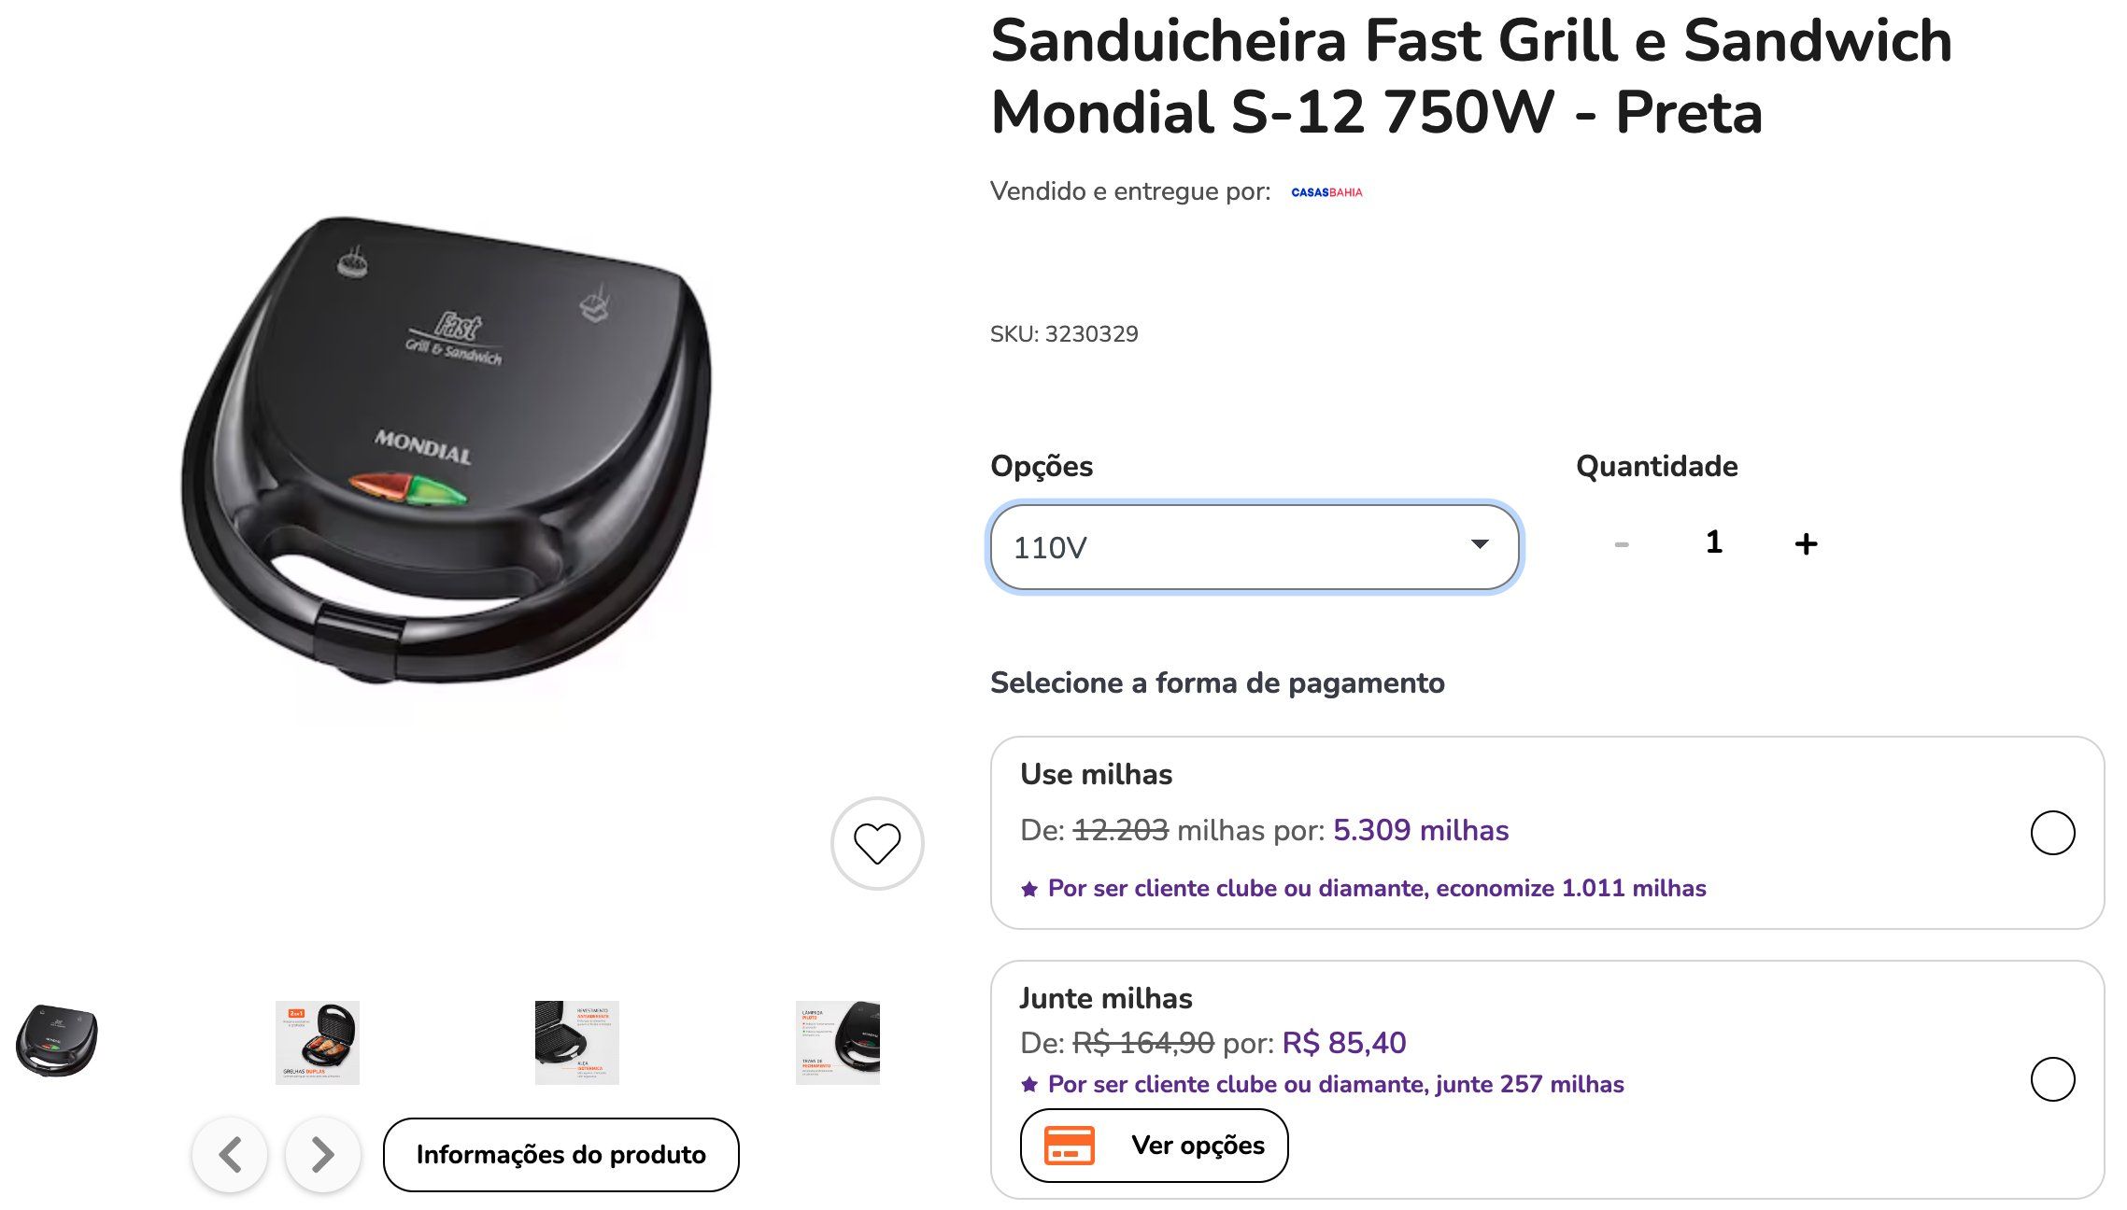Open 'Informações do produto' button
The image size is (2127, 1210).
pos(560,1155)
